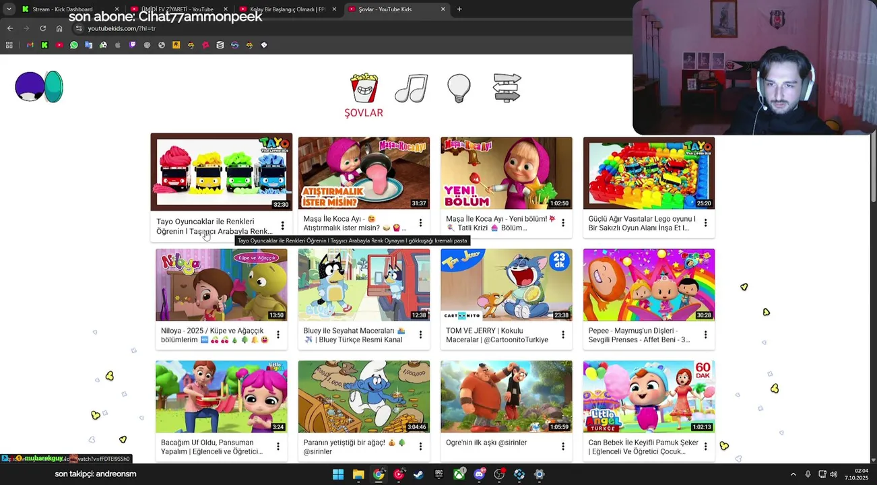Open options for Paranın yetiştiği bir ağaç video

click(420, 447)
